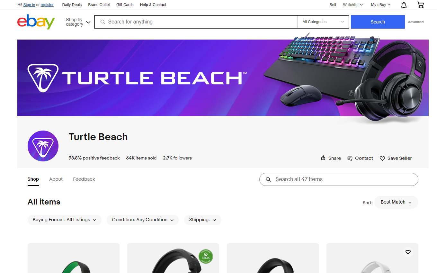Click the Save Seller heart icon
437x273 pixels.
coord(382,158)
